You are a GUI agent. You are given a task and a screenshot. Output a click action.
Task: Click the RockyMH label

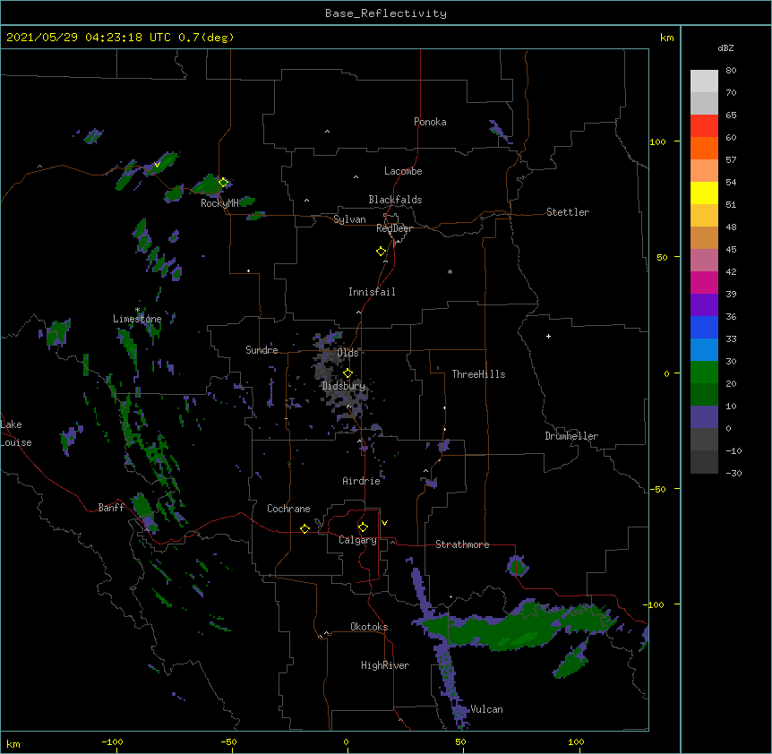[219, 203]
